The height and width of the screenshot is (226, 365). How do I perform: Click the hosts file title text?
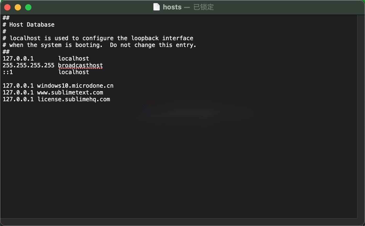coord(172,7)
